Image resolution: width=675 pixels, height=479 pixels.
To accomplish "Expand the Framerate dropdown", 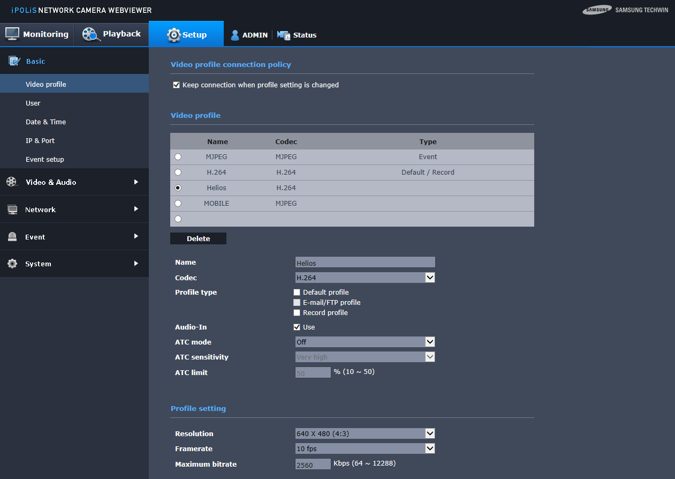I will click(365, 448).
